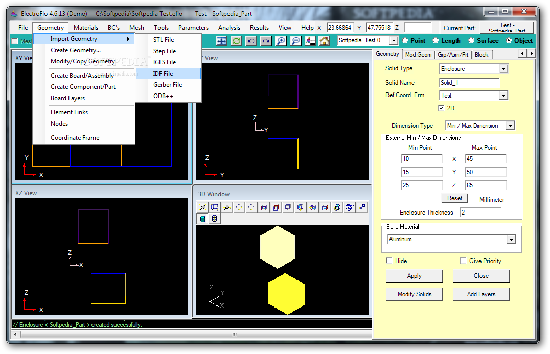Click the fit-to-view arrows toolbar icon
The image size is (550, 354).
pos(222,41)
